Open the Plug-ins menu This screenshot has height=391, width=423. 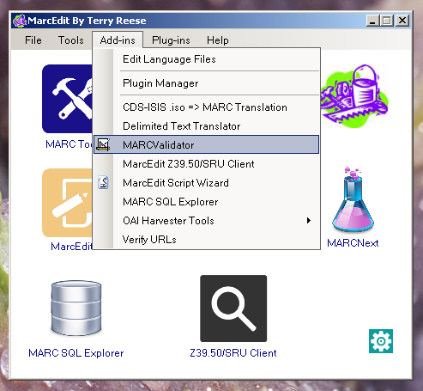click(171, 40)
